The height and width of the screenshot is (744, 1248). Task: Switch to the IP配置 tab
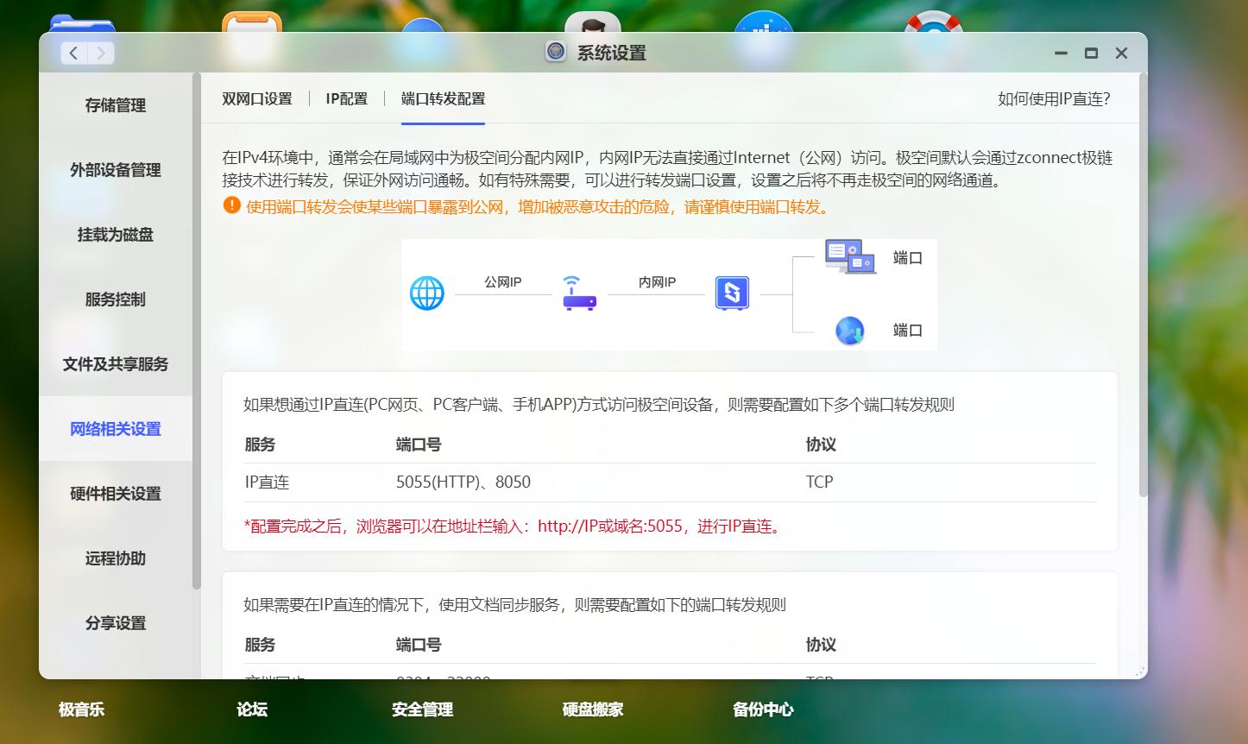(346, 98)
